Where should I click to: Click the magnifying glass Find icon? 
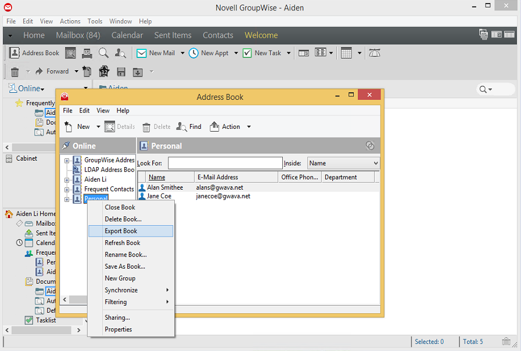103,53
